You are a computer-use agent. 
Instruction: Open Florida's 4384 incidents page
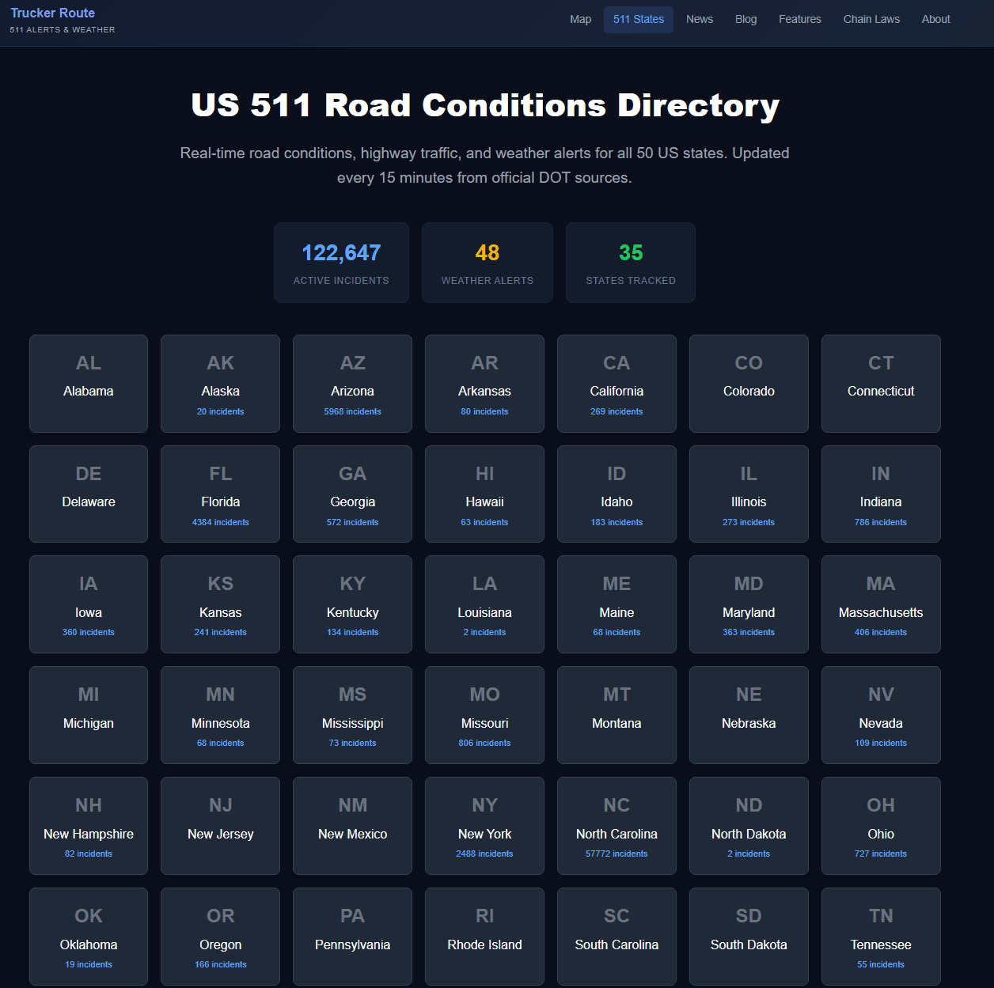pos(220,494)
